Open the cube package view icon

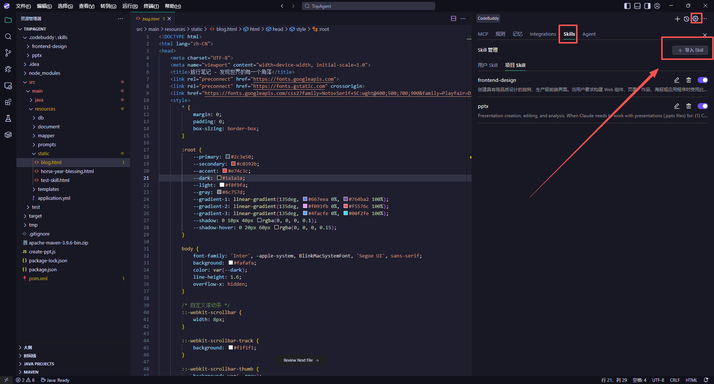click(x=8, y=135)
